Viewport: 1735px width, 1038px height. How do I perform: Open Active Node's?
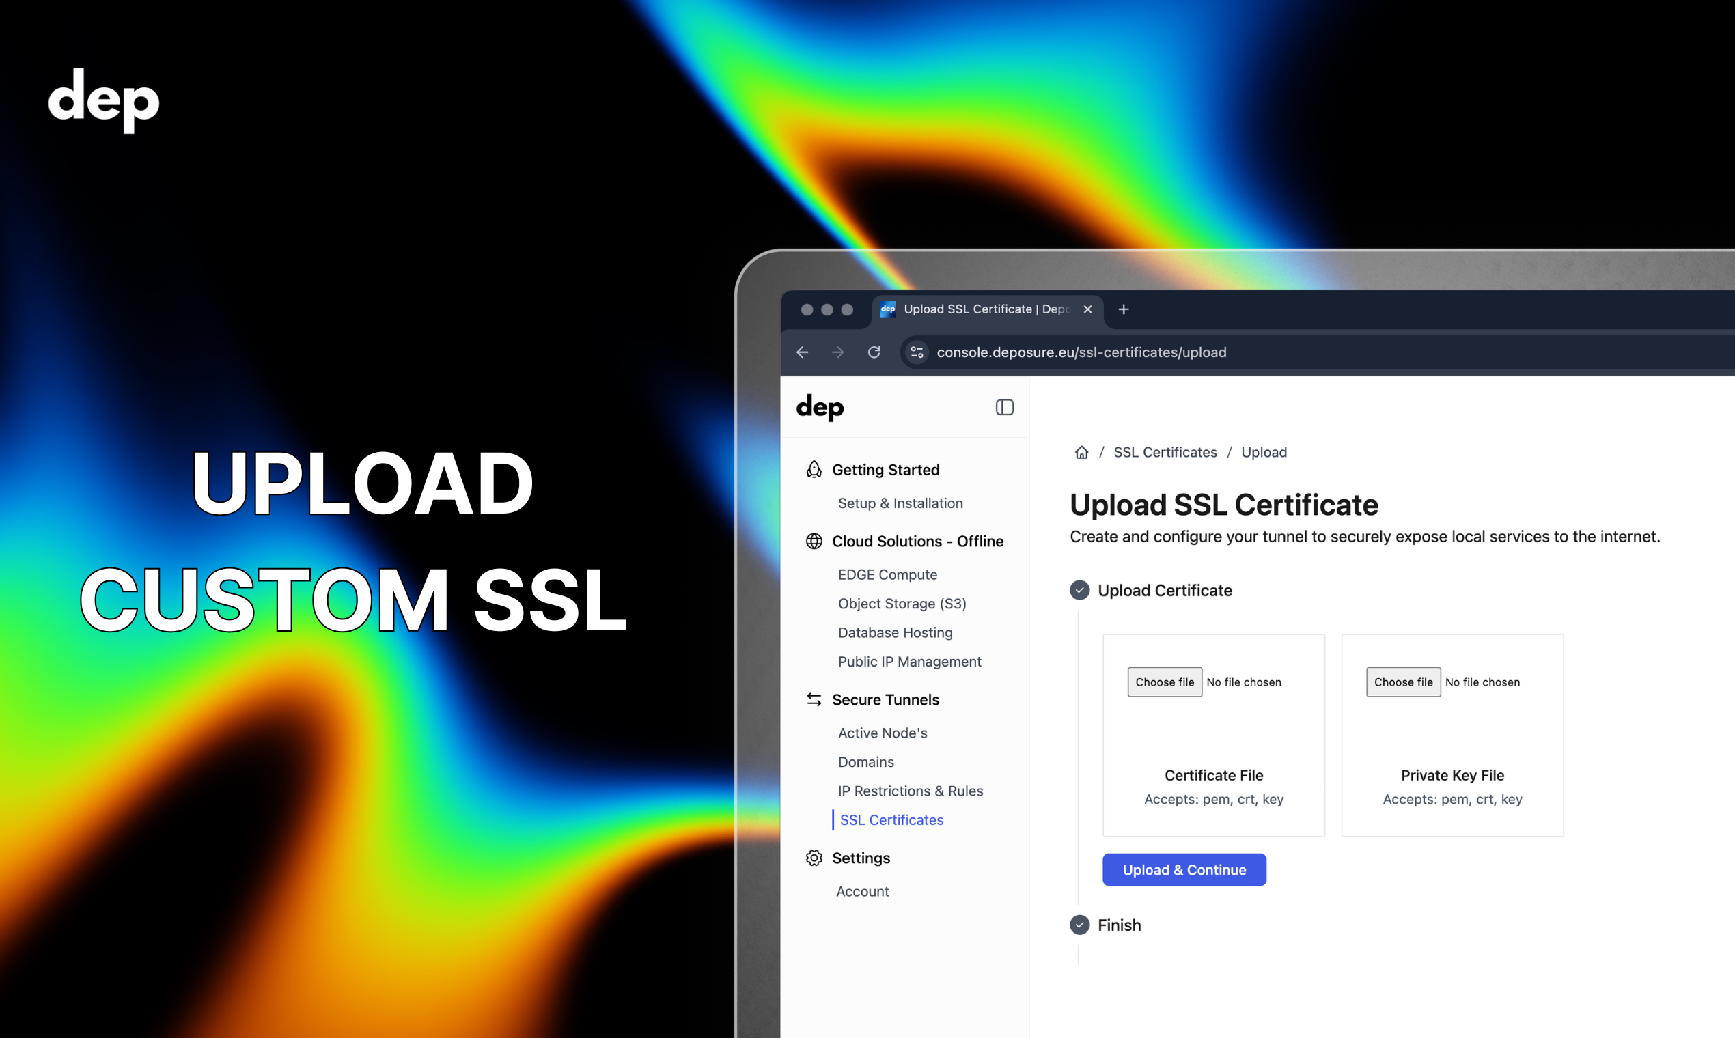(883, 732)
